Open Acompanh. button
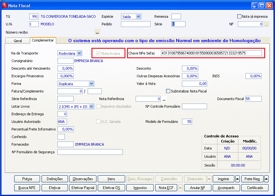275x196 pixels. (226, 188)
